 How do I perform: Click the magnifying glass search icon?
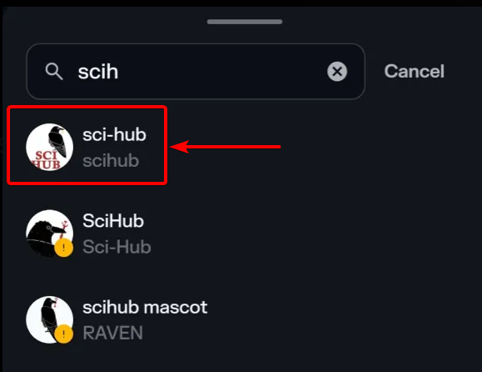[54, 72]
